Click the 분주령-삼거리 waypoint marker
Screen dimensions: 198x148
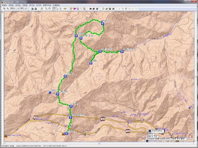[x=81, y=38]
